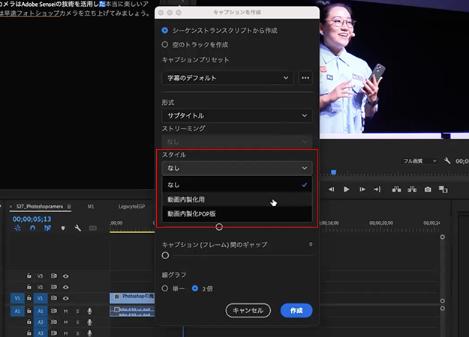This screenshot has width=469, height=337.
Task: Close the S2T_Photoshopcamera sequence tab
Action: coord(11,207)
